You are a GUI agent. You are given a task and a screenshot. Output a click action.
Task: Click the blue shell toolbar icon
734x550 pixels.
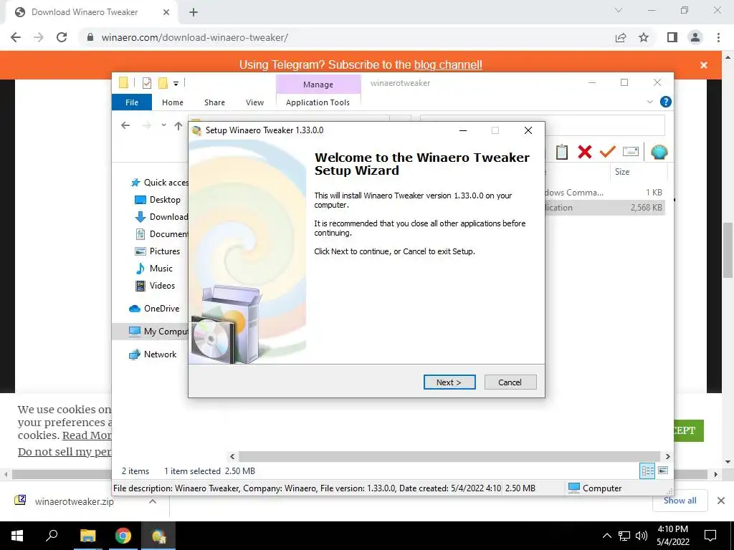(x=659, y=152)
